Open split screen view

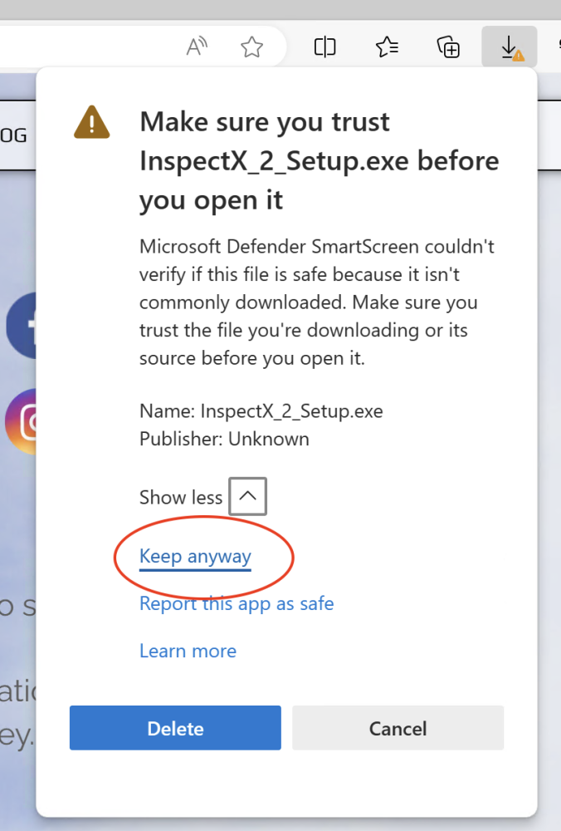tap(324, 47)
